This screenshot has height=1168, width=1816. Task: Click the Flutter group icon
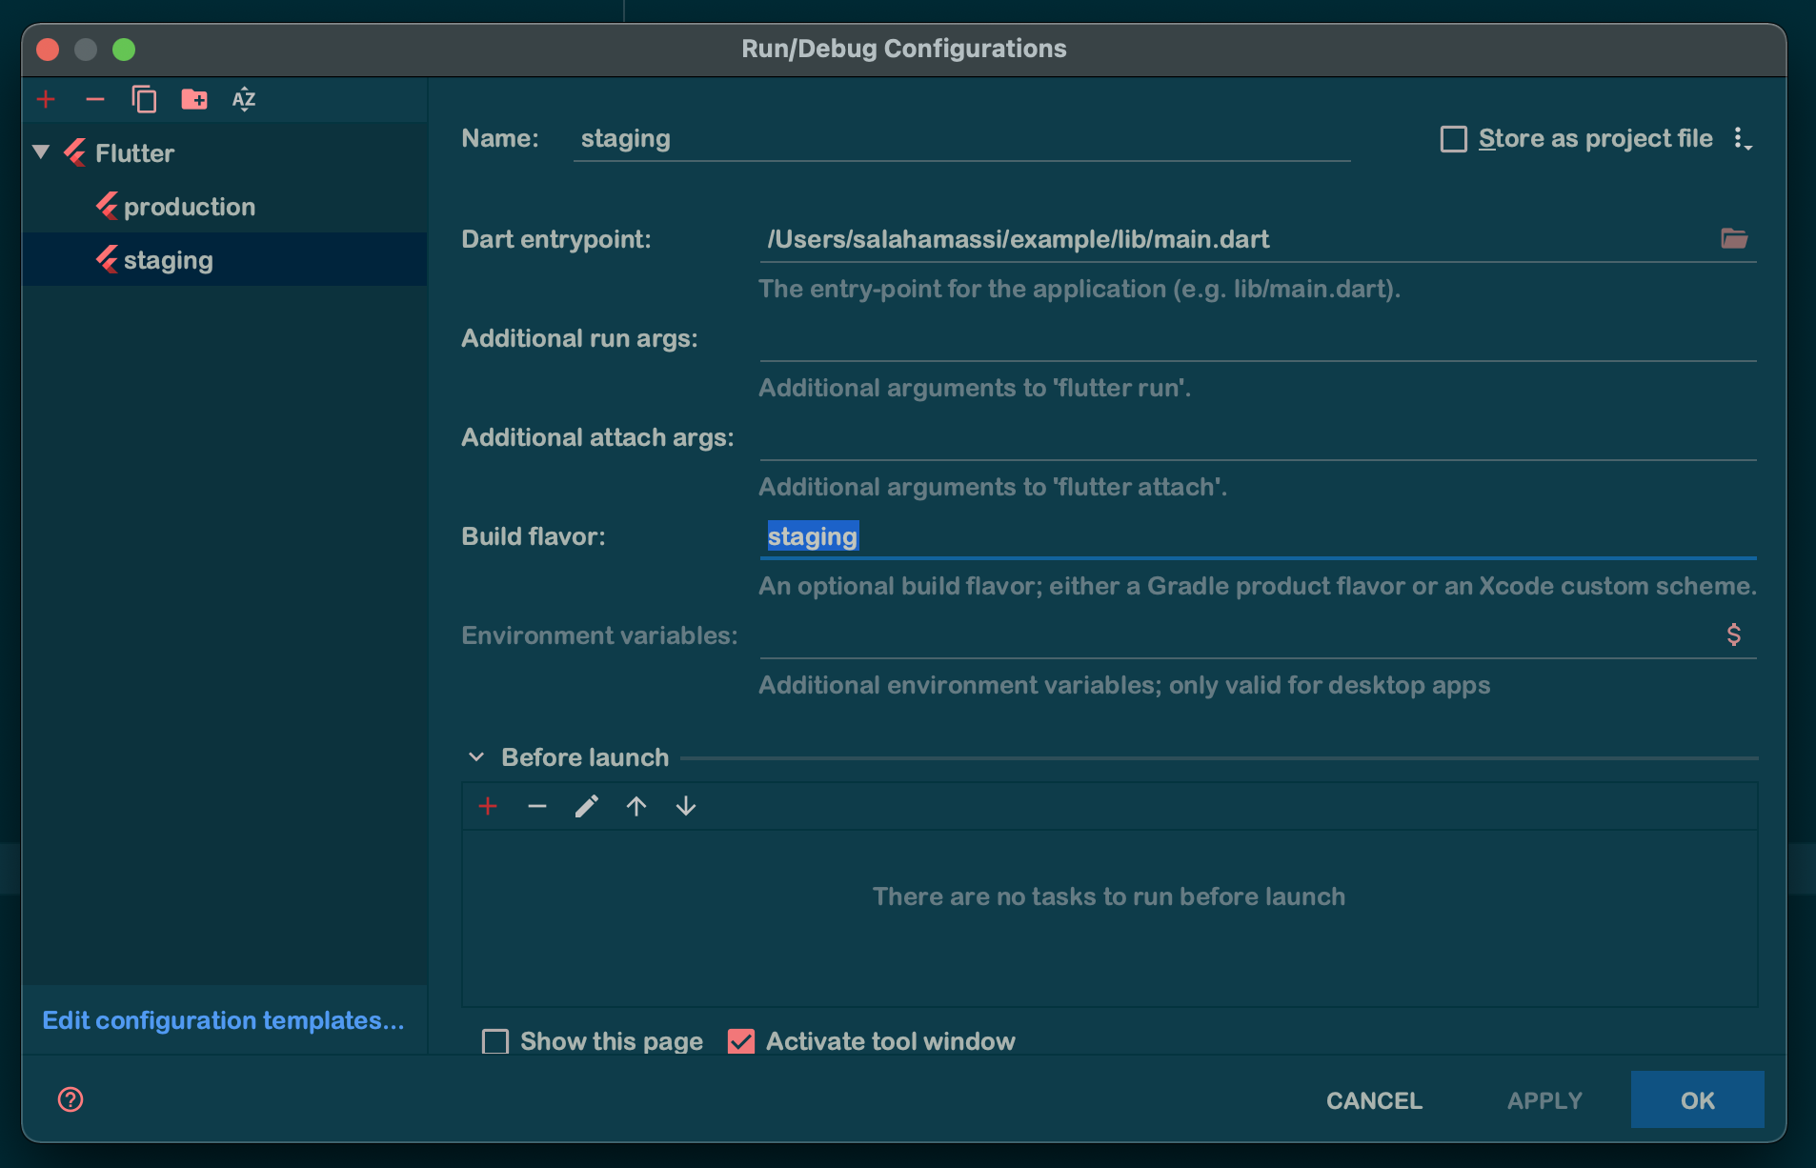pos(75,152)
